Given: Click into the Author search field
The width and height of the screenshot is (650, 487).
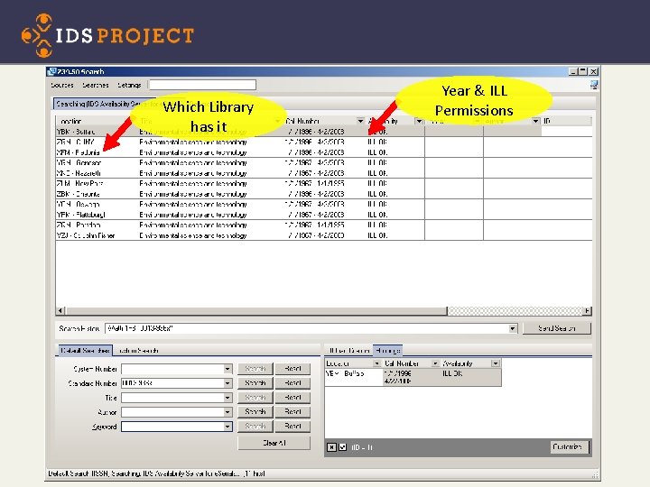Looking at the screenshot, I should [x=172, y=412].
